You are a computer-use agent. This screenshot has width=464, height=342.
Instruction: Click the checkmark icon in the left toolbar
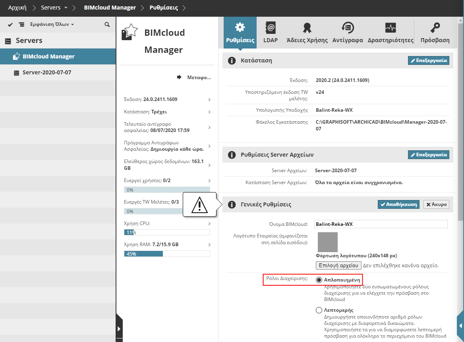point(10,24)
